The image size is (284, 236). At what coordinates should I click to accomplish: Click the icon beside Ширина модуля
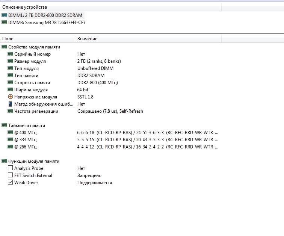[x=10, y=89]
